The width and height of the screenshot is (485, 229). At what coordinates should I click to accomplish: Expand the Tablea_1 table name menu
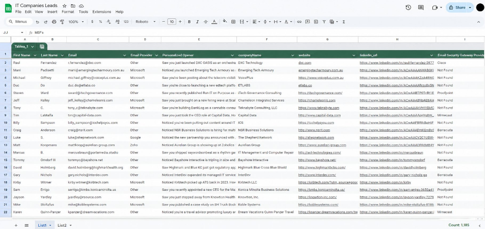point(33,47)
